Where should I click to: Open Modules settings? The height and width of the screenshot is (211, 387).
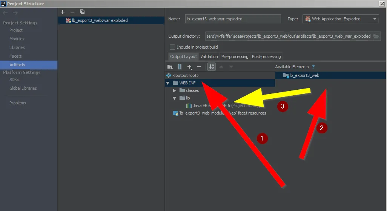(x=17, y=39)
